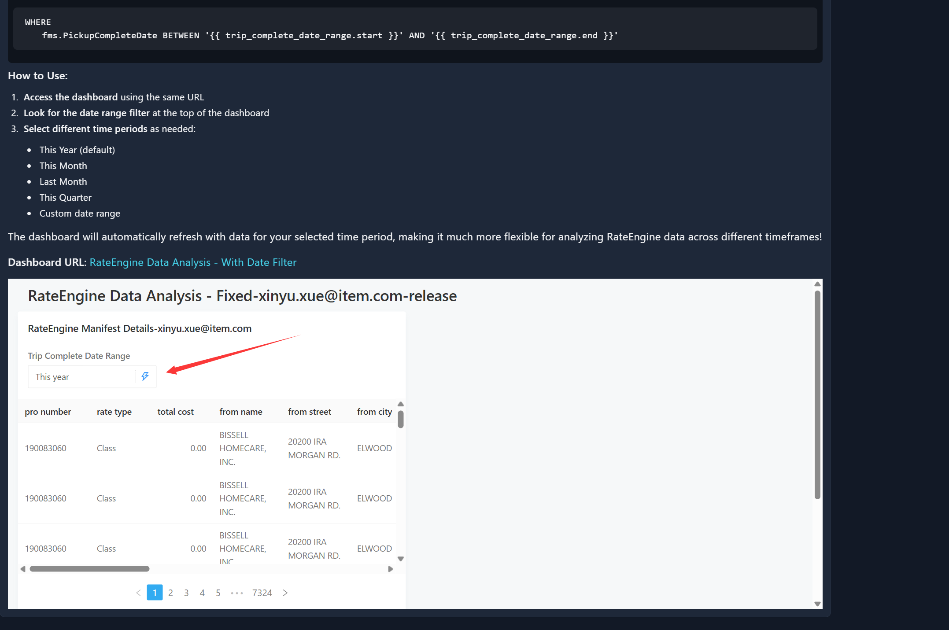Select page 2 in pagination
The height and width of the screenshot is (630, 949).
[x=170, y=593]
